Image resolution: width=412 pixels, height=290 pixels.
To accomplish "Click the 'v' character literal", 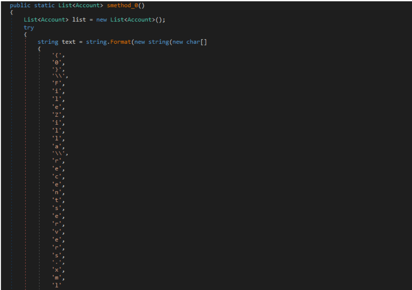I will pyautogui.click(x=57, y=232).
